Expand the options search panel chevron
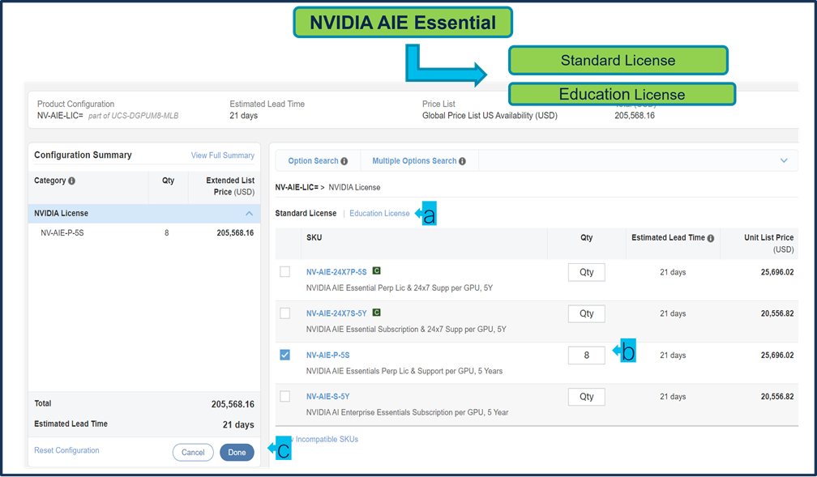 [x=784, y=160]
